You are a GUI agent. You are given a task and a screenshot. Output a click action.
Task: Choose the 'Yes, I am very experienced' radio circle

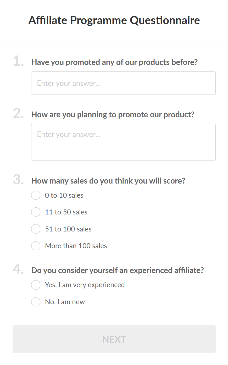click(36, 285)
